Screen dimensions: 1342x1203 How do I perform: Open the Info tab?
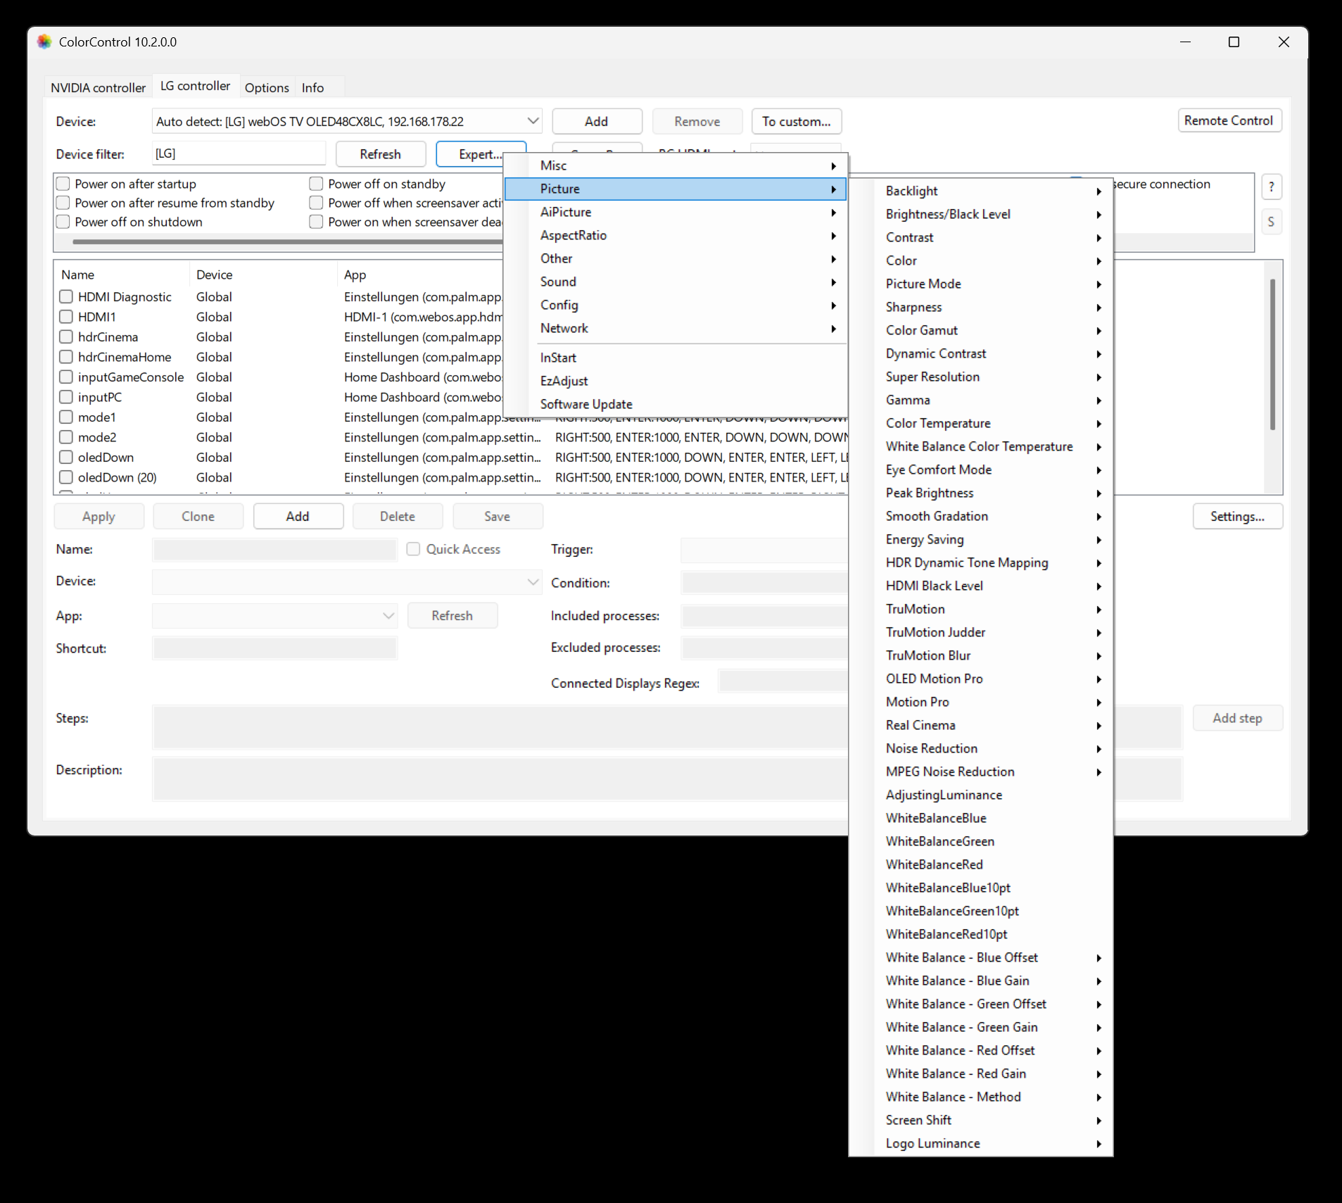tap(313, 87)
